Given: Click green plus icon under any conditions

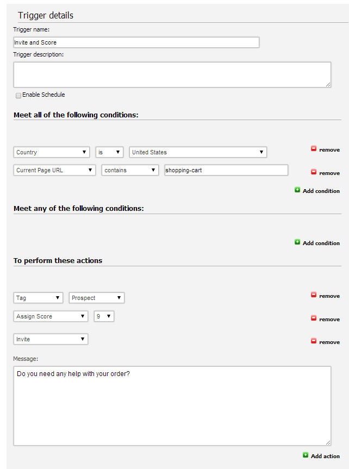Looking at the screenshot, I should [x=297, y=242].
